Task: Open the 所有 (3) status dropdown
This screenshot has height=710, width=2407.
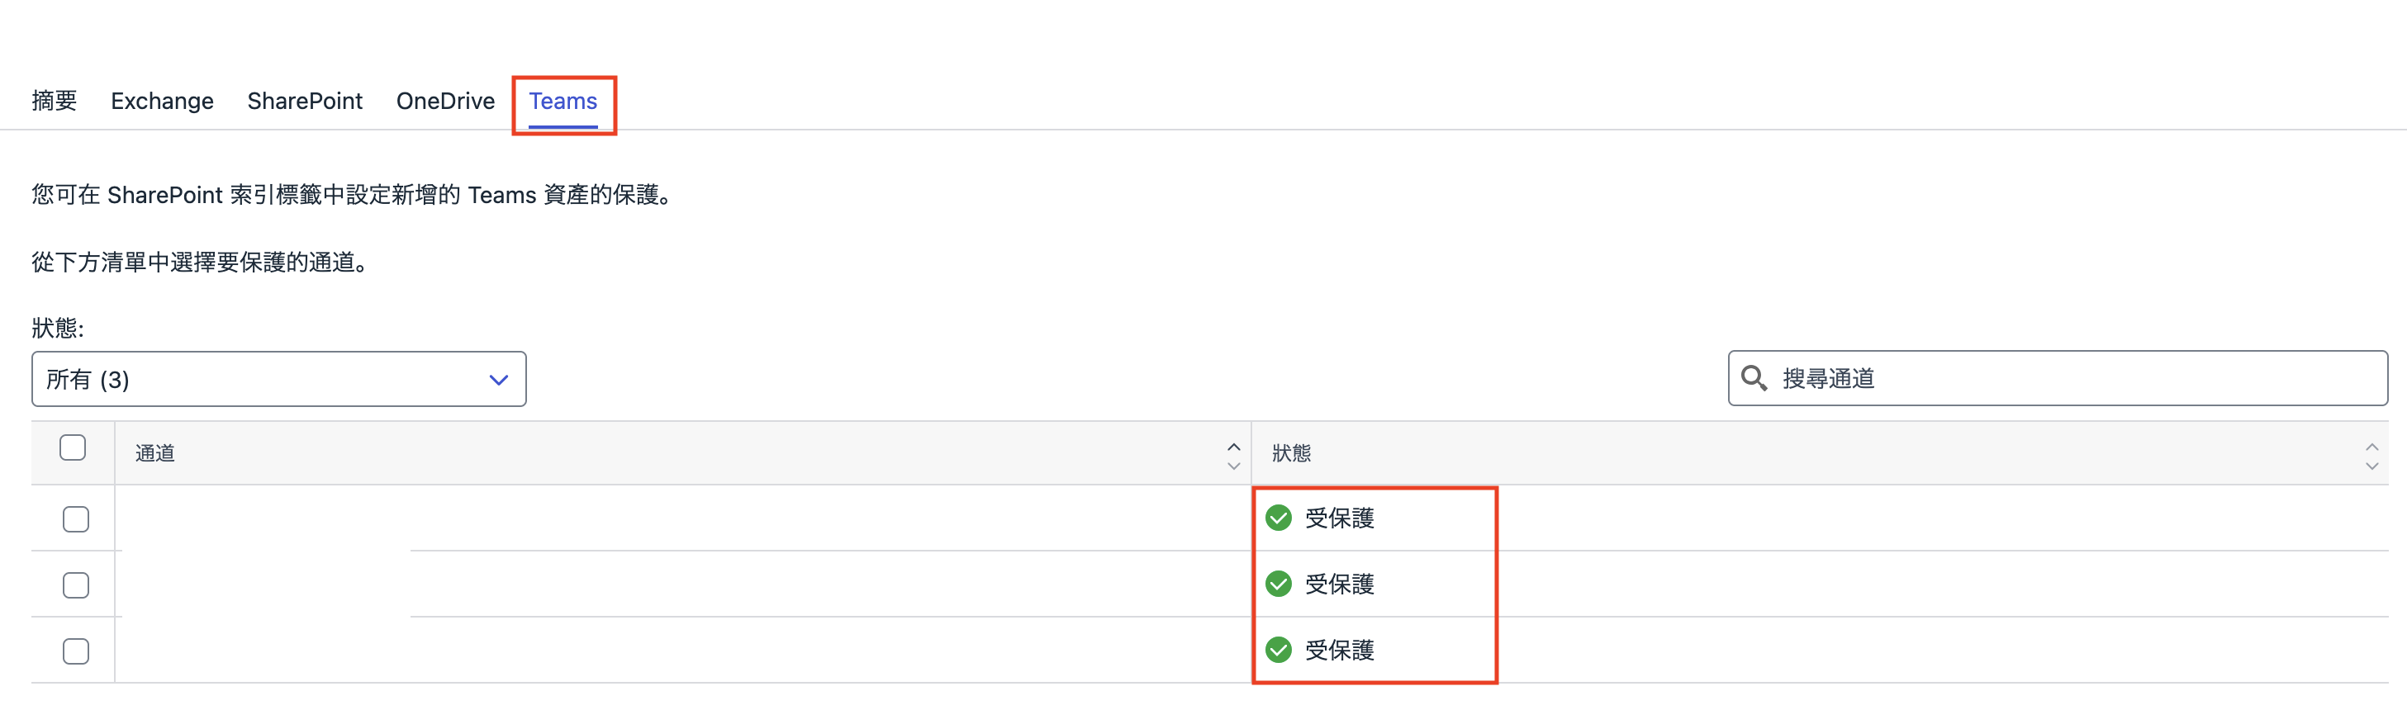Action: [x=278, y=379]
